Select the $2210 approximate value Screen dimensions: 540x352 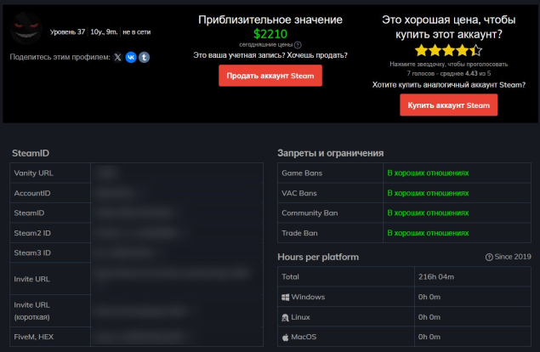270,34
